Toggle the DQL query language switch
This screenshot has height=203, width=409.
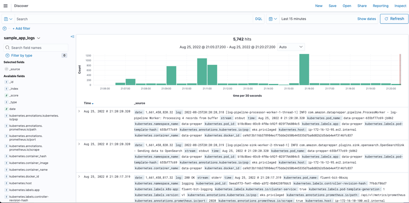coord(258,19)
